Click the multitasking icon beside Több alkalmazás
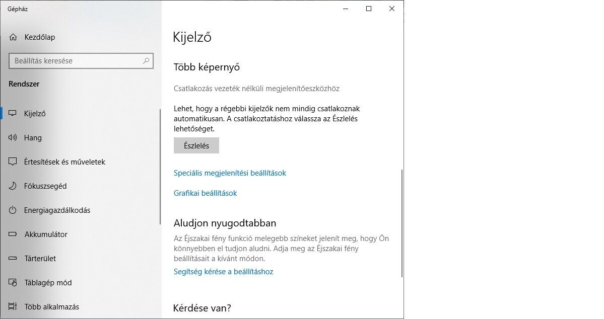 13,307
